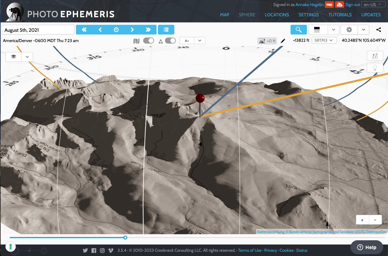388x256 pixels.
Task: Open the SRTM3 elevation source dropdown
Action: (324, 40)
